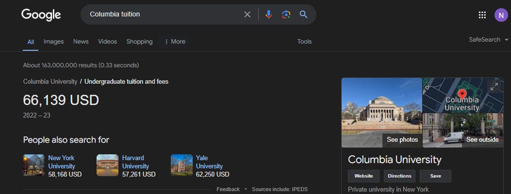The height and width of the screenshot is (194, 511).
Task: Run search with magnifying glass icon
Action: [304, 15]
